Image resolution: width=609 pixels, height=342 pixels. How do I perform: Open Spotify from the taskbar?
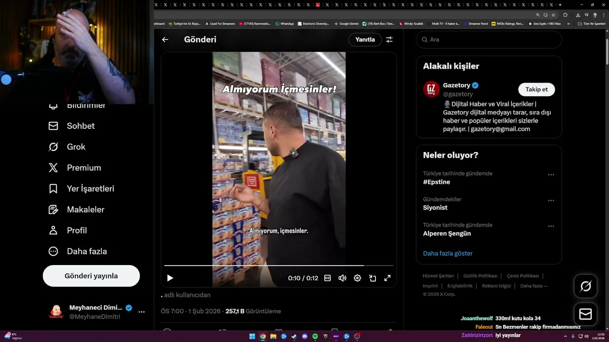[x=315, y=337]
